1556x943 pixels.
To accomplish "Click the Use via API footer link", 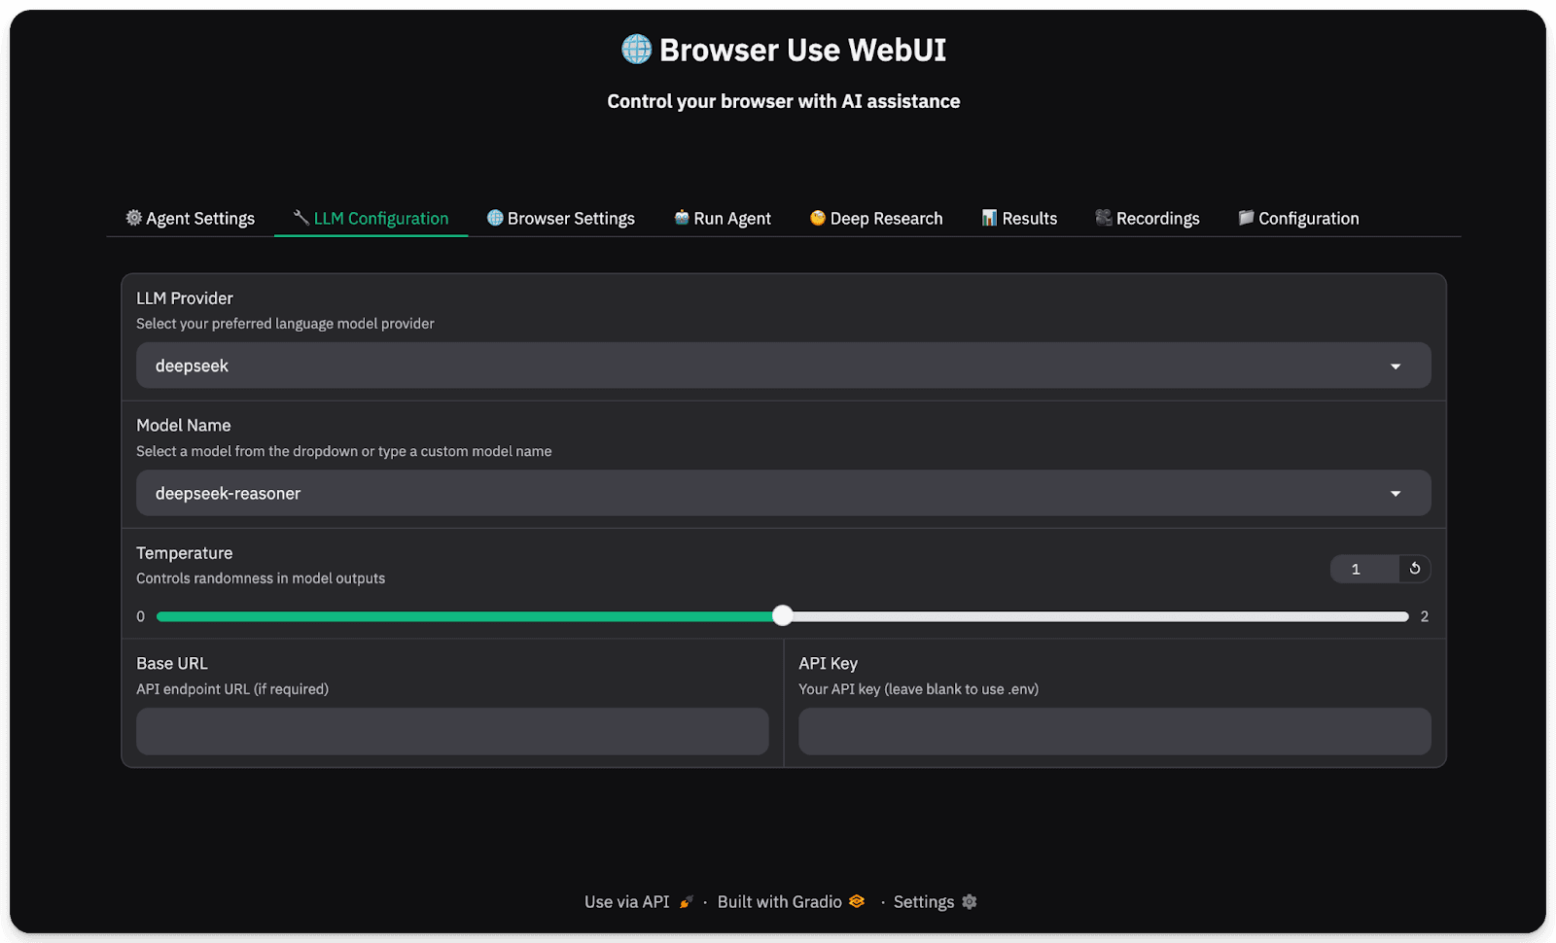I will point(626,901).
